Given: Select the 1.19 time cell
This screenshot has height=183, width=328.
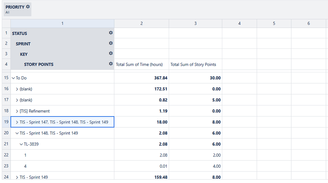Looking at the screenshot, I should pyautogui.click(x=142, y=111).
